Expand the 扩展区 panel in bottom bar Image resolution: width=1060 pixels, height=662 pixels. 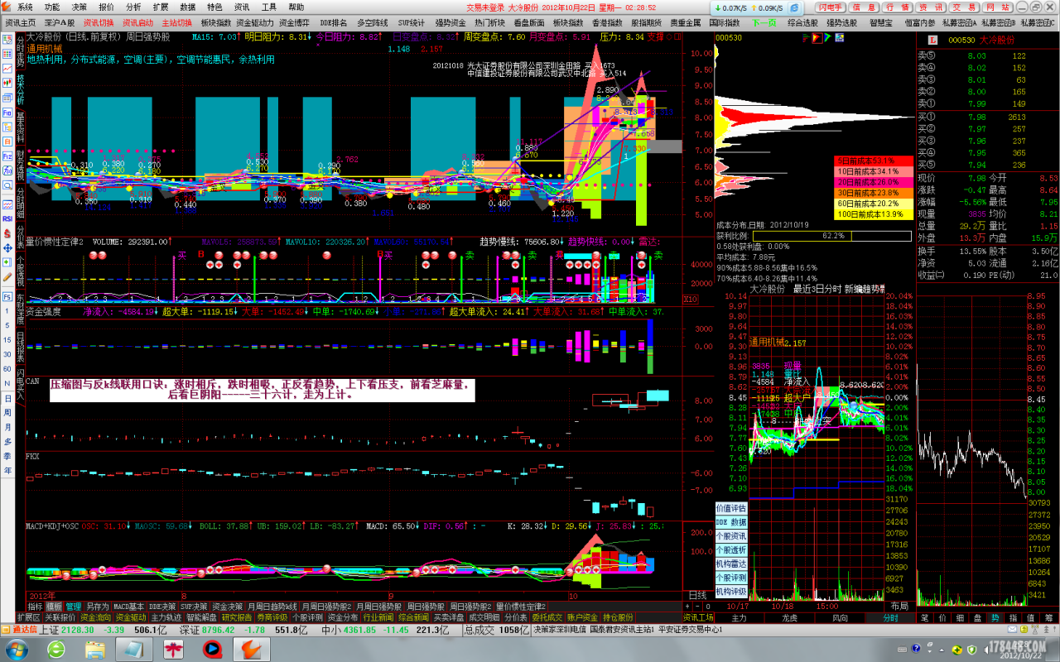coord(29,617)
